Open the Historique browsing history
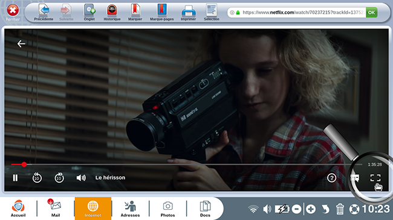 (112, 13)
